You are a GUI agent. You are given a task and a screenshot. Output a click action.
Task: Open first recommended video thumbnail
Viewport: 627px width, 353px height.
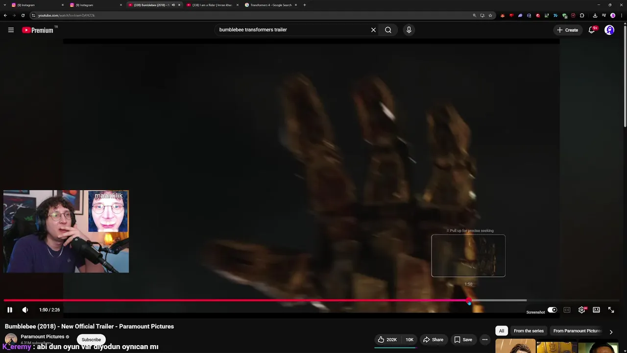pyautogui.click(x=515, y=346)
